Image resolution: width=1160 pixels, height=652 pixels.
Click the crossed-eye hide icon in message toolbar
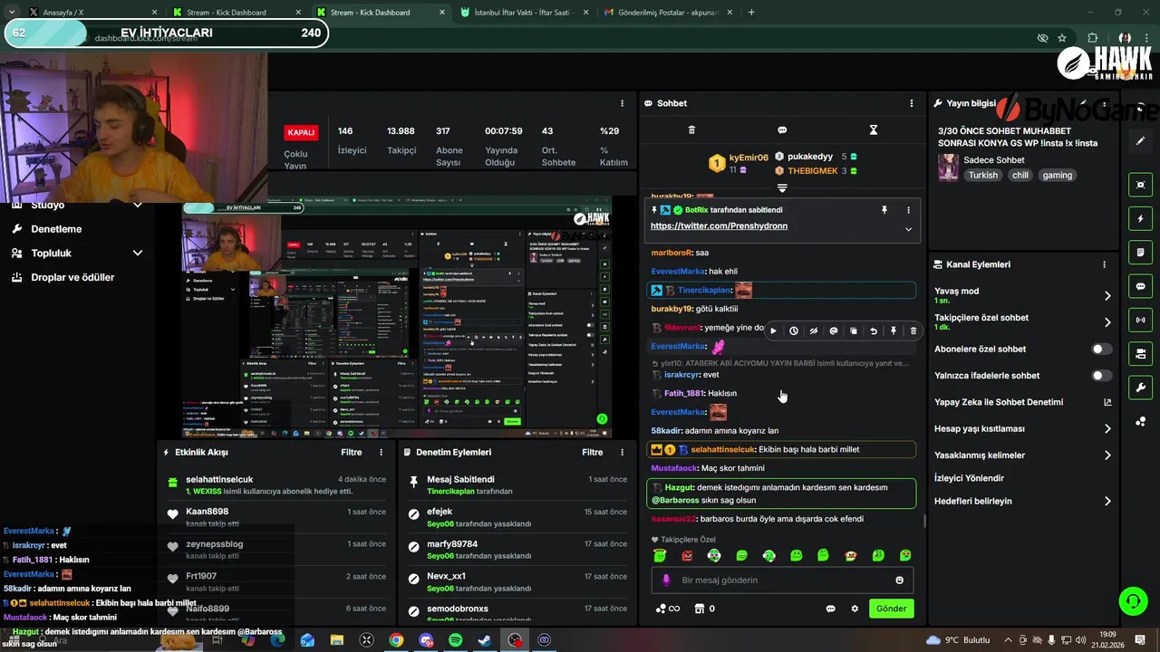tap(814, 331)
